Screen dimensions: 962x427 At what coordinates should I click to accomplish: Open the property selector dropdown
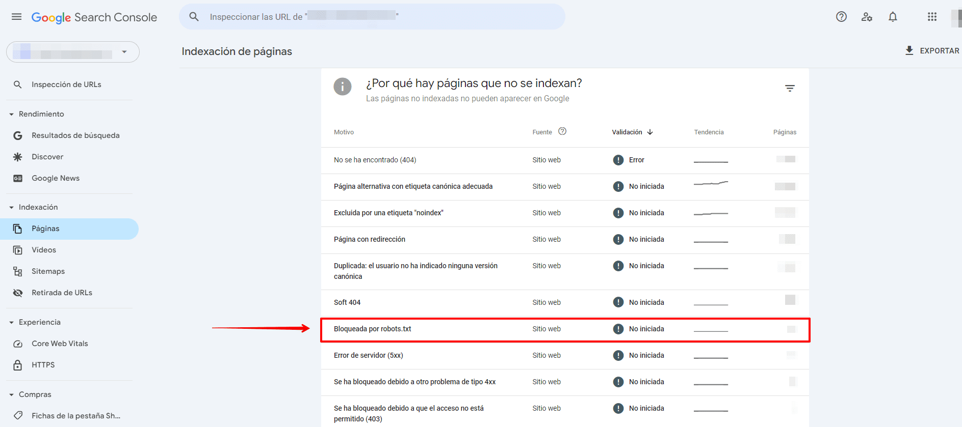73,52
